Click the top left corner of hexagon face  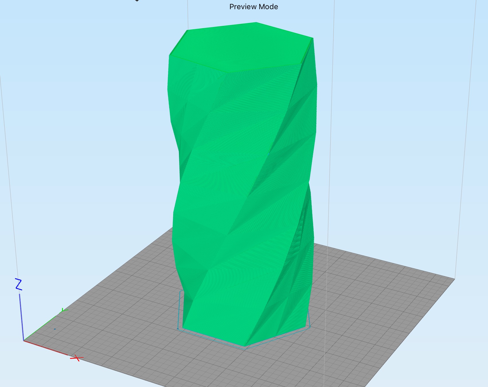pos(187,30)
